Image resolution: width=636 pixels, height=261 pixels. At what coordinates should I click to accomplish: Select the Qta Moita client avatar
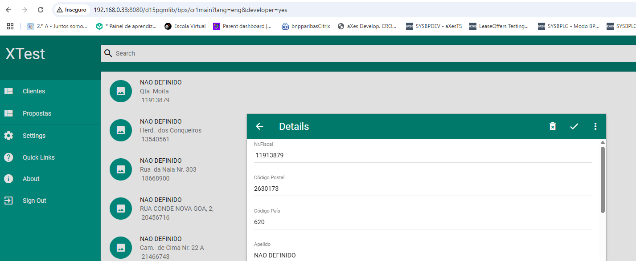point(120,91)
